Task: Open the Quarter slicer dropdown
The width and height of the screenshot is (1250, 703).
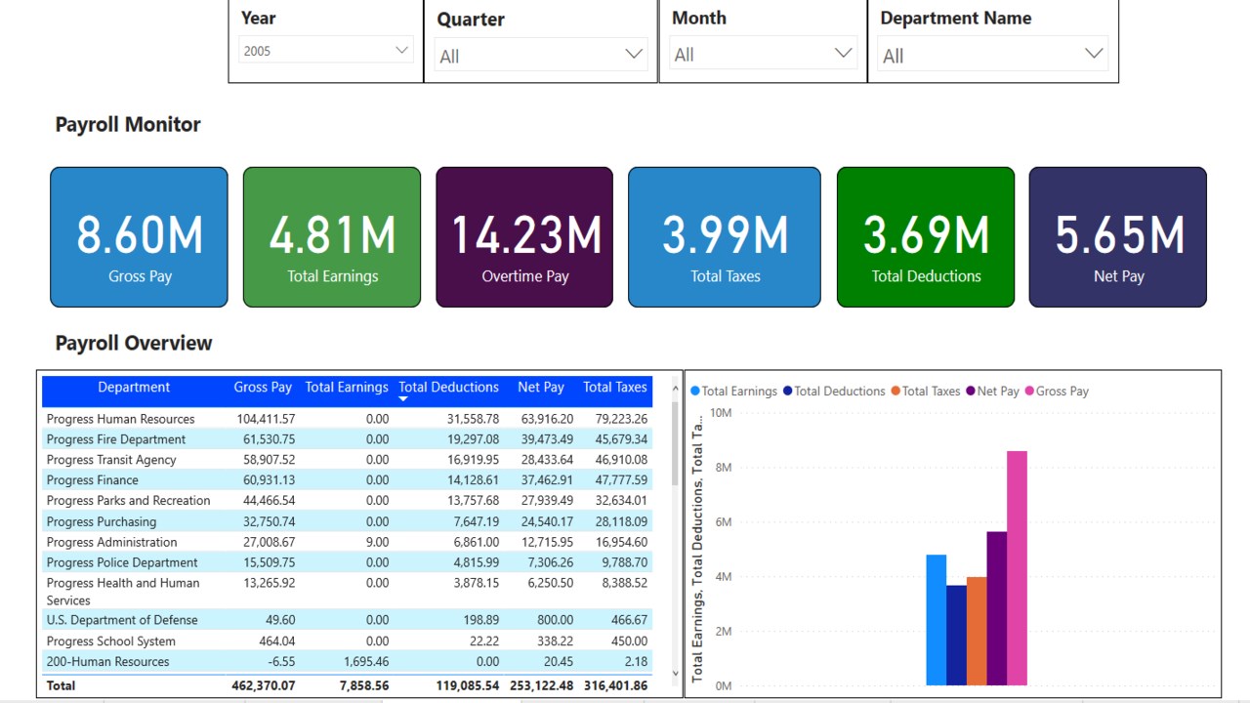Action: click(x=542, y=56)
